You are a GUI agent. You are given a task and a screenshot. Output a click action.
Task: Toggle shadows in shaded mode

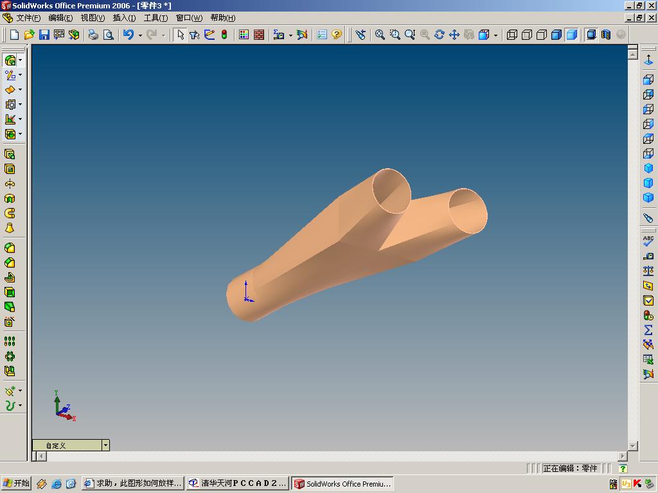click(591, 35)
